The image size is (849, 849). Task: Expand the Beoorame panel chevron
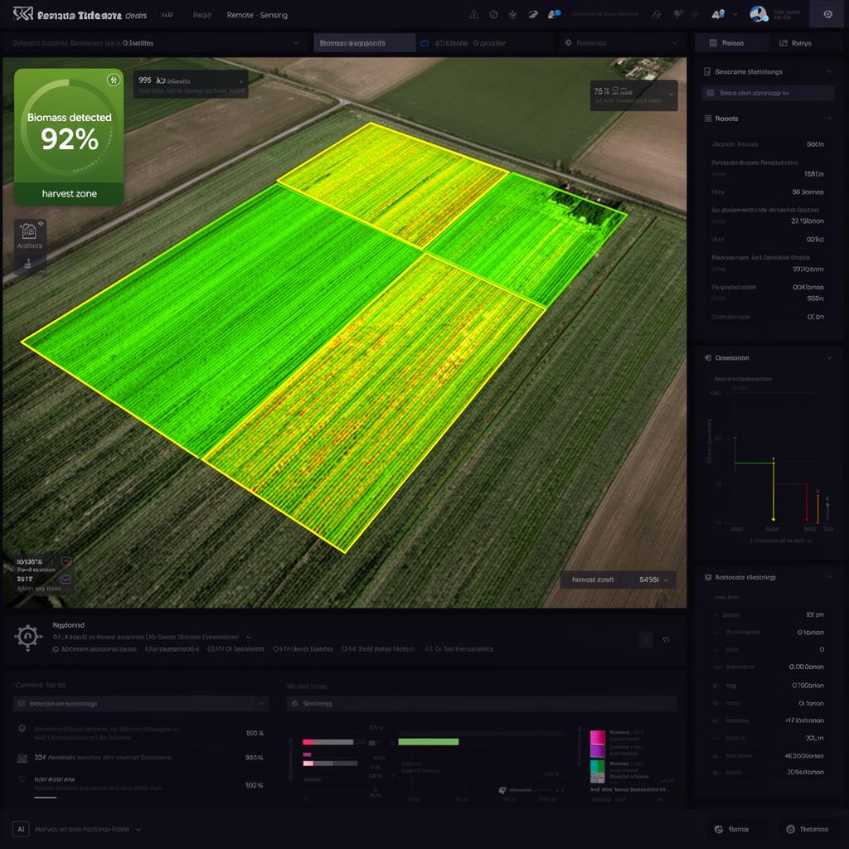pyautogui.click(x=829, y=71)
